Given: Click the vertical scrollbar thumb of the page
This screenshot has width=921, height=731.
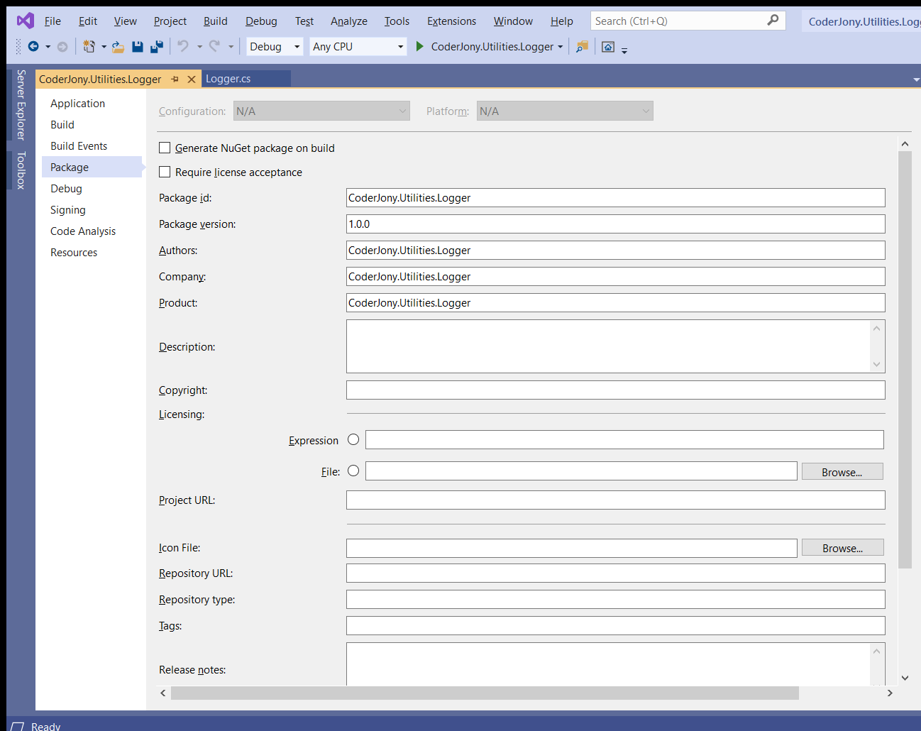Looking at the screenshot, I should tap(905, 360).
